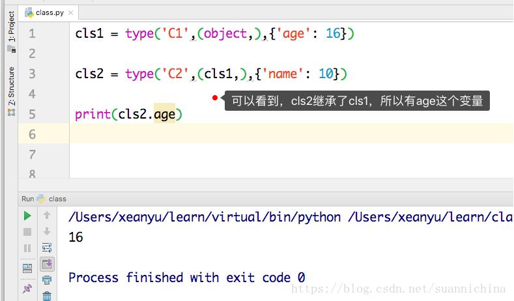Image resolution: width=514 pixels, height=301 pixels.
Task: Click 'Process finished with exit code 0'
Action: pos(186,278)
